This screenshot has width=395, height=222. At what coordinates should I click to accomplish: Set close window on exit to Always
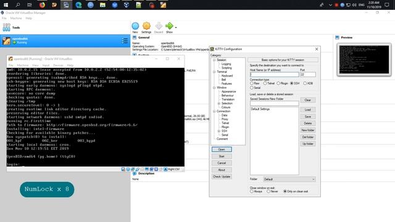pos(252,192)
